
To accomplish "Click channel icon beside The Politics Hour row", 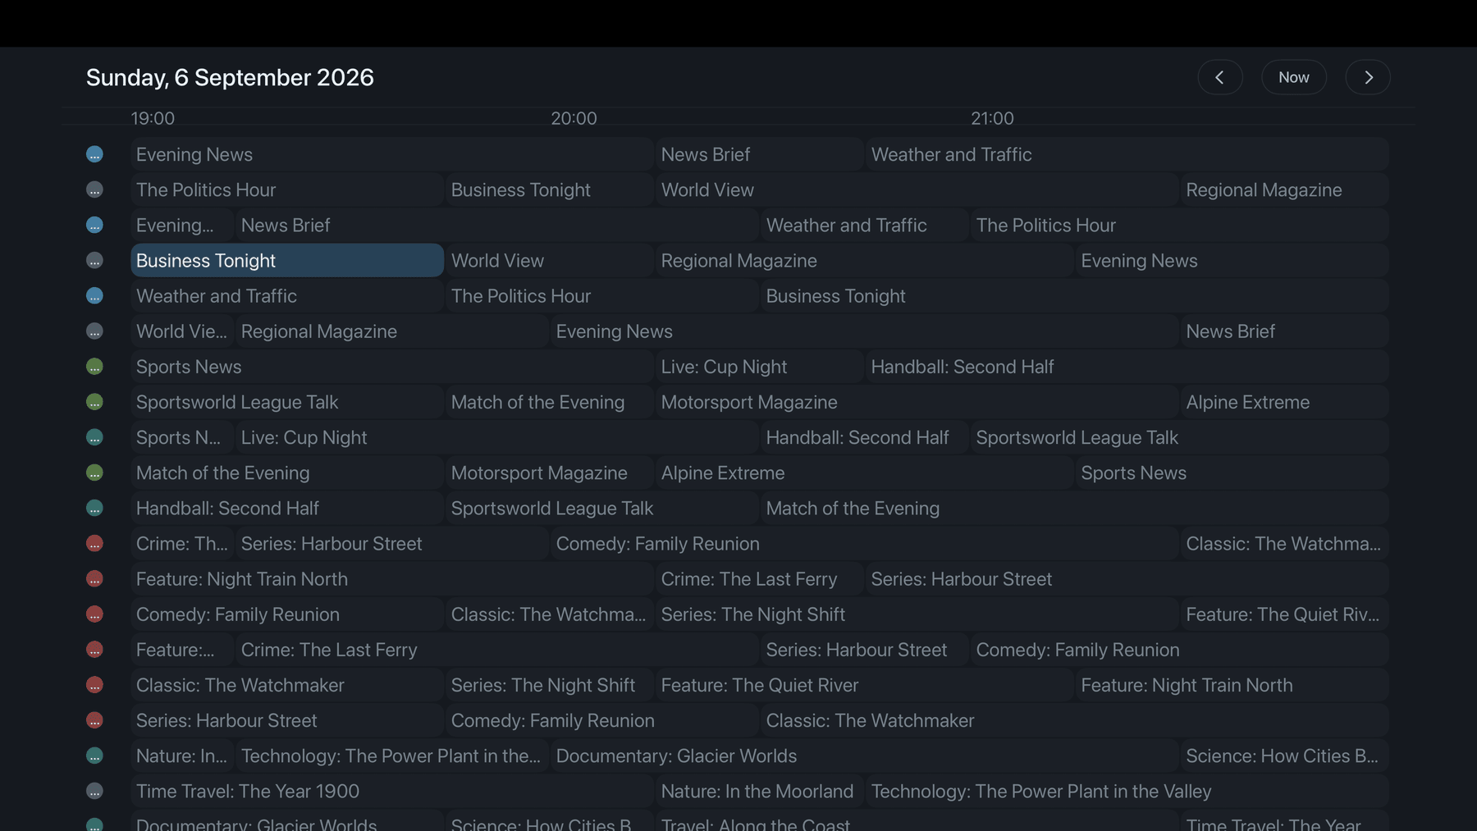I will pos(94,189).
